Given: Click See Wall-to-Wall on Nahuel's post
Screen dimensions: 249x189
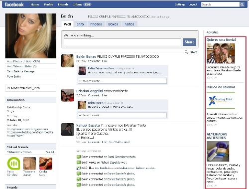Looking at the screenshot, I should click(119, 142).
